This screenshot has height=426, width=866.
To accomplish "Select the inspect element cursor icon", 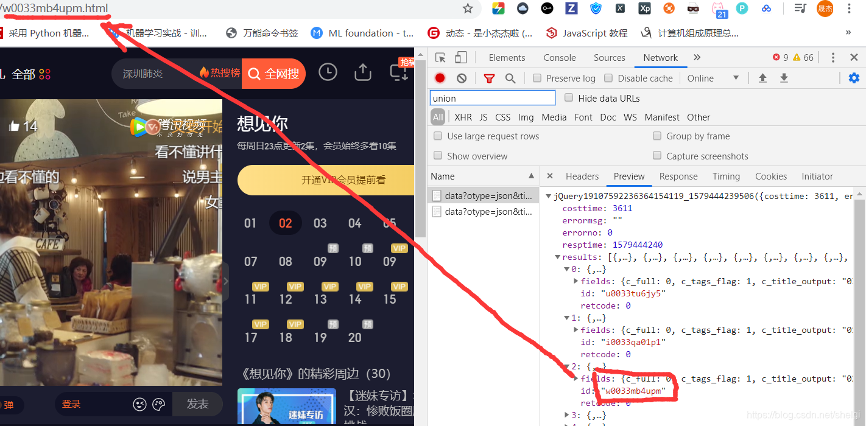I will tap(440, 57).
